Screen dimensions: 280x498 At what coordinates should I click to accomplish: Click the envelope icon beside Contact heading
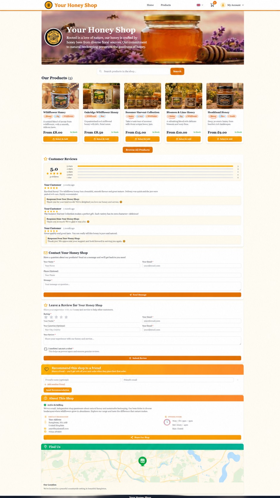click(x=46, y=253)
